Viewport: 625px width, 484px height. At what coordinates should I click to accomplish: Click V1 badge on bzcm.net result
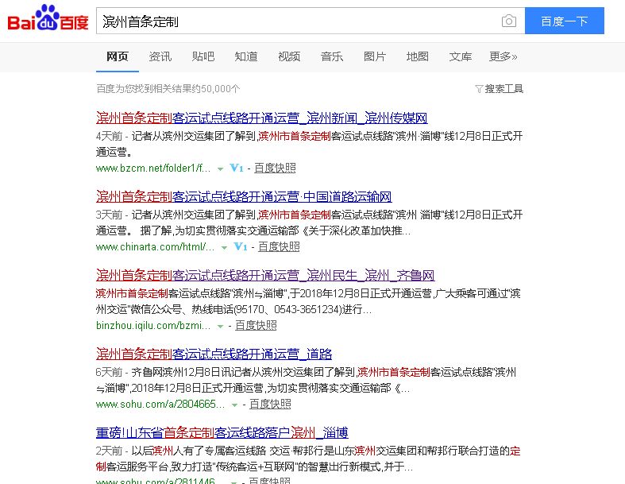[x=237, y=168]
